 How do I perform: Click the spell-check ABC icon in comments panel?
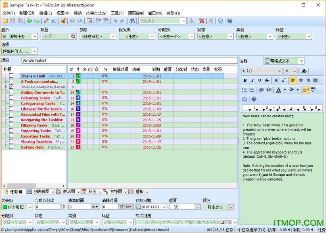coord(313,90)
